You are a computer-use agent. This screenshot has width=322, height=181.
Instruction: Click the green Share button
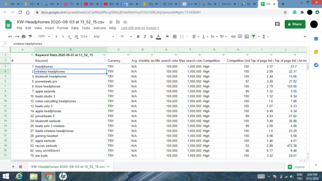(x=295, y=24)
